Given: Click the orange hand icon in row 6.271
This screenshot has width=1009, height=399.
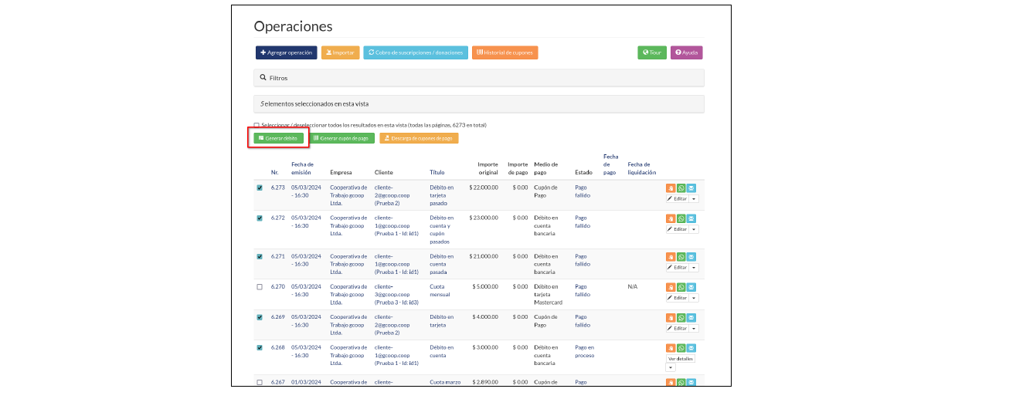Looking at the screenshot, I should click(x=671, y=257).
